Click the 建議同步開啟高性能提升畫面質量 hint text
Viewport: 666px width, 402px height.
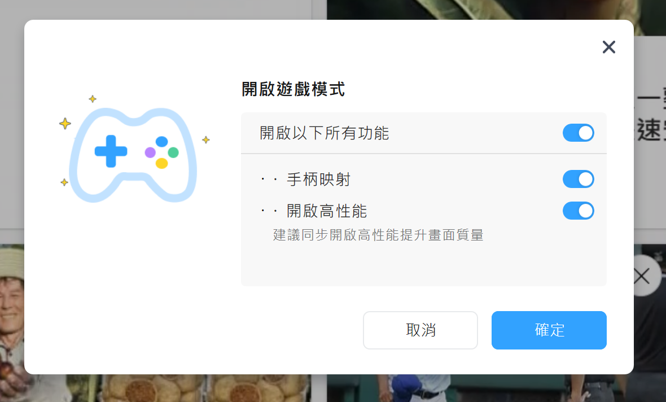(378, 235)
